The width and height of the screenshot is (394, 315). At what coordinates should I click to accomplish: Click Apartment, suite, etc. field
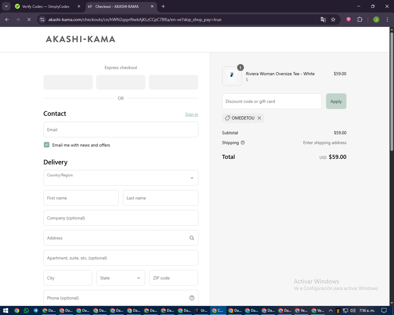121,258
